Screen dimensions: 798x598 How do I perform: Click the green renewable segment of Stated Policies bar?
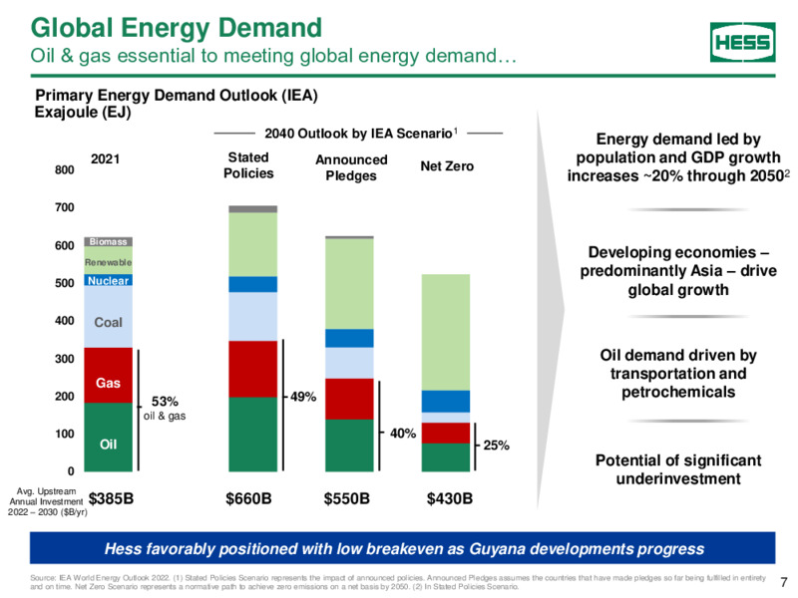253,244
